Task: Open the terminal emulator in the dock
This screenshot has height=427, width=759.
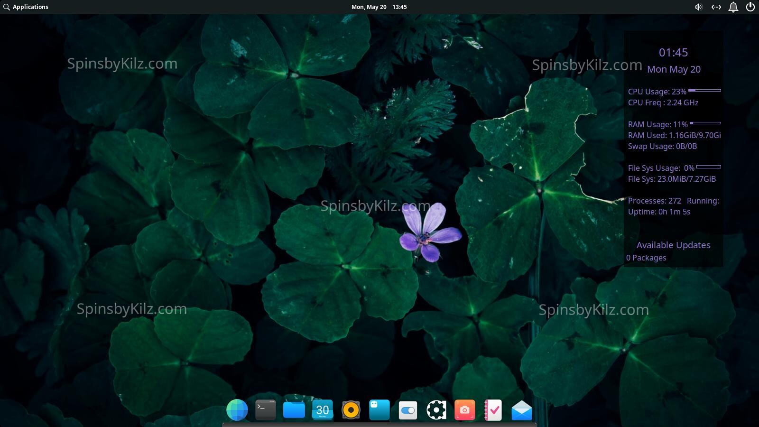Action: point(265,409)
